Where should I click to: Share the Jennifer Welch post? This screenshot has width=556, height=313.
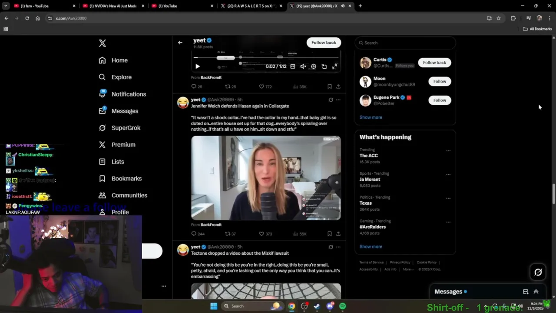(x=338, y=234)
